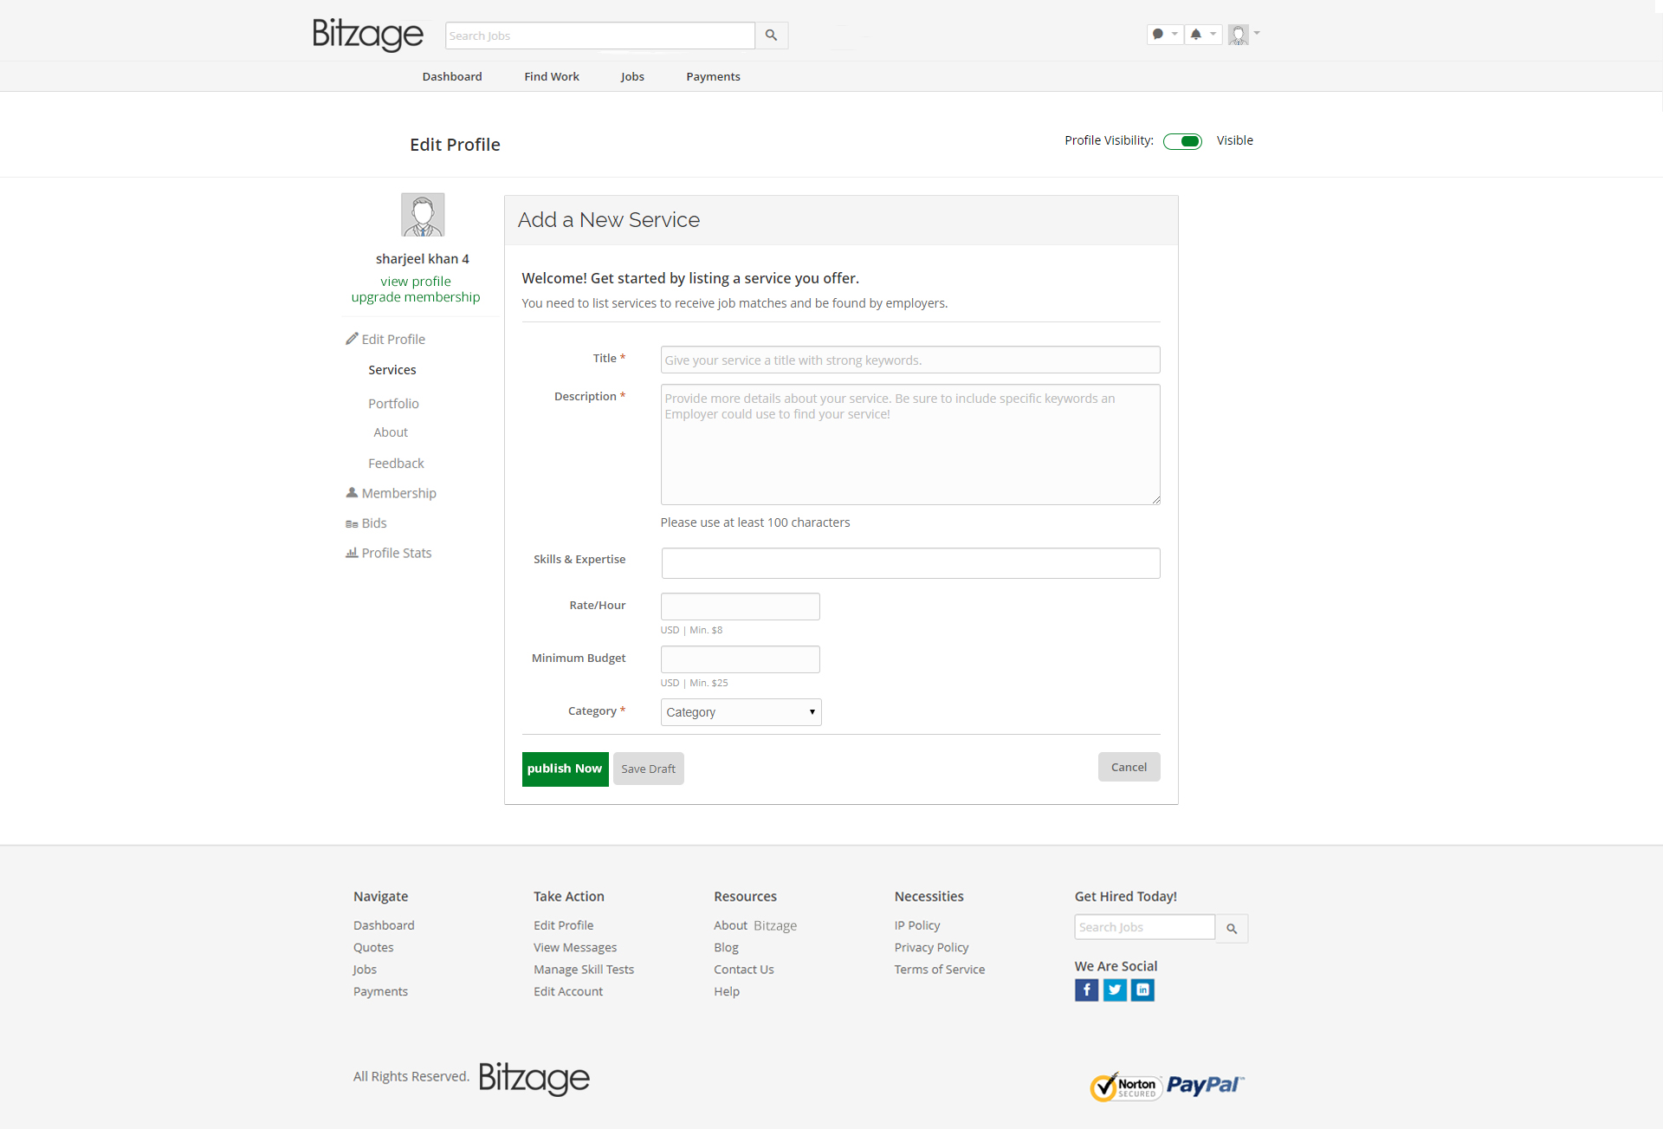Click the Save Draft button
Viewport: 1663px width, 1129px height.
click(648, 769)
